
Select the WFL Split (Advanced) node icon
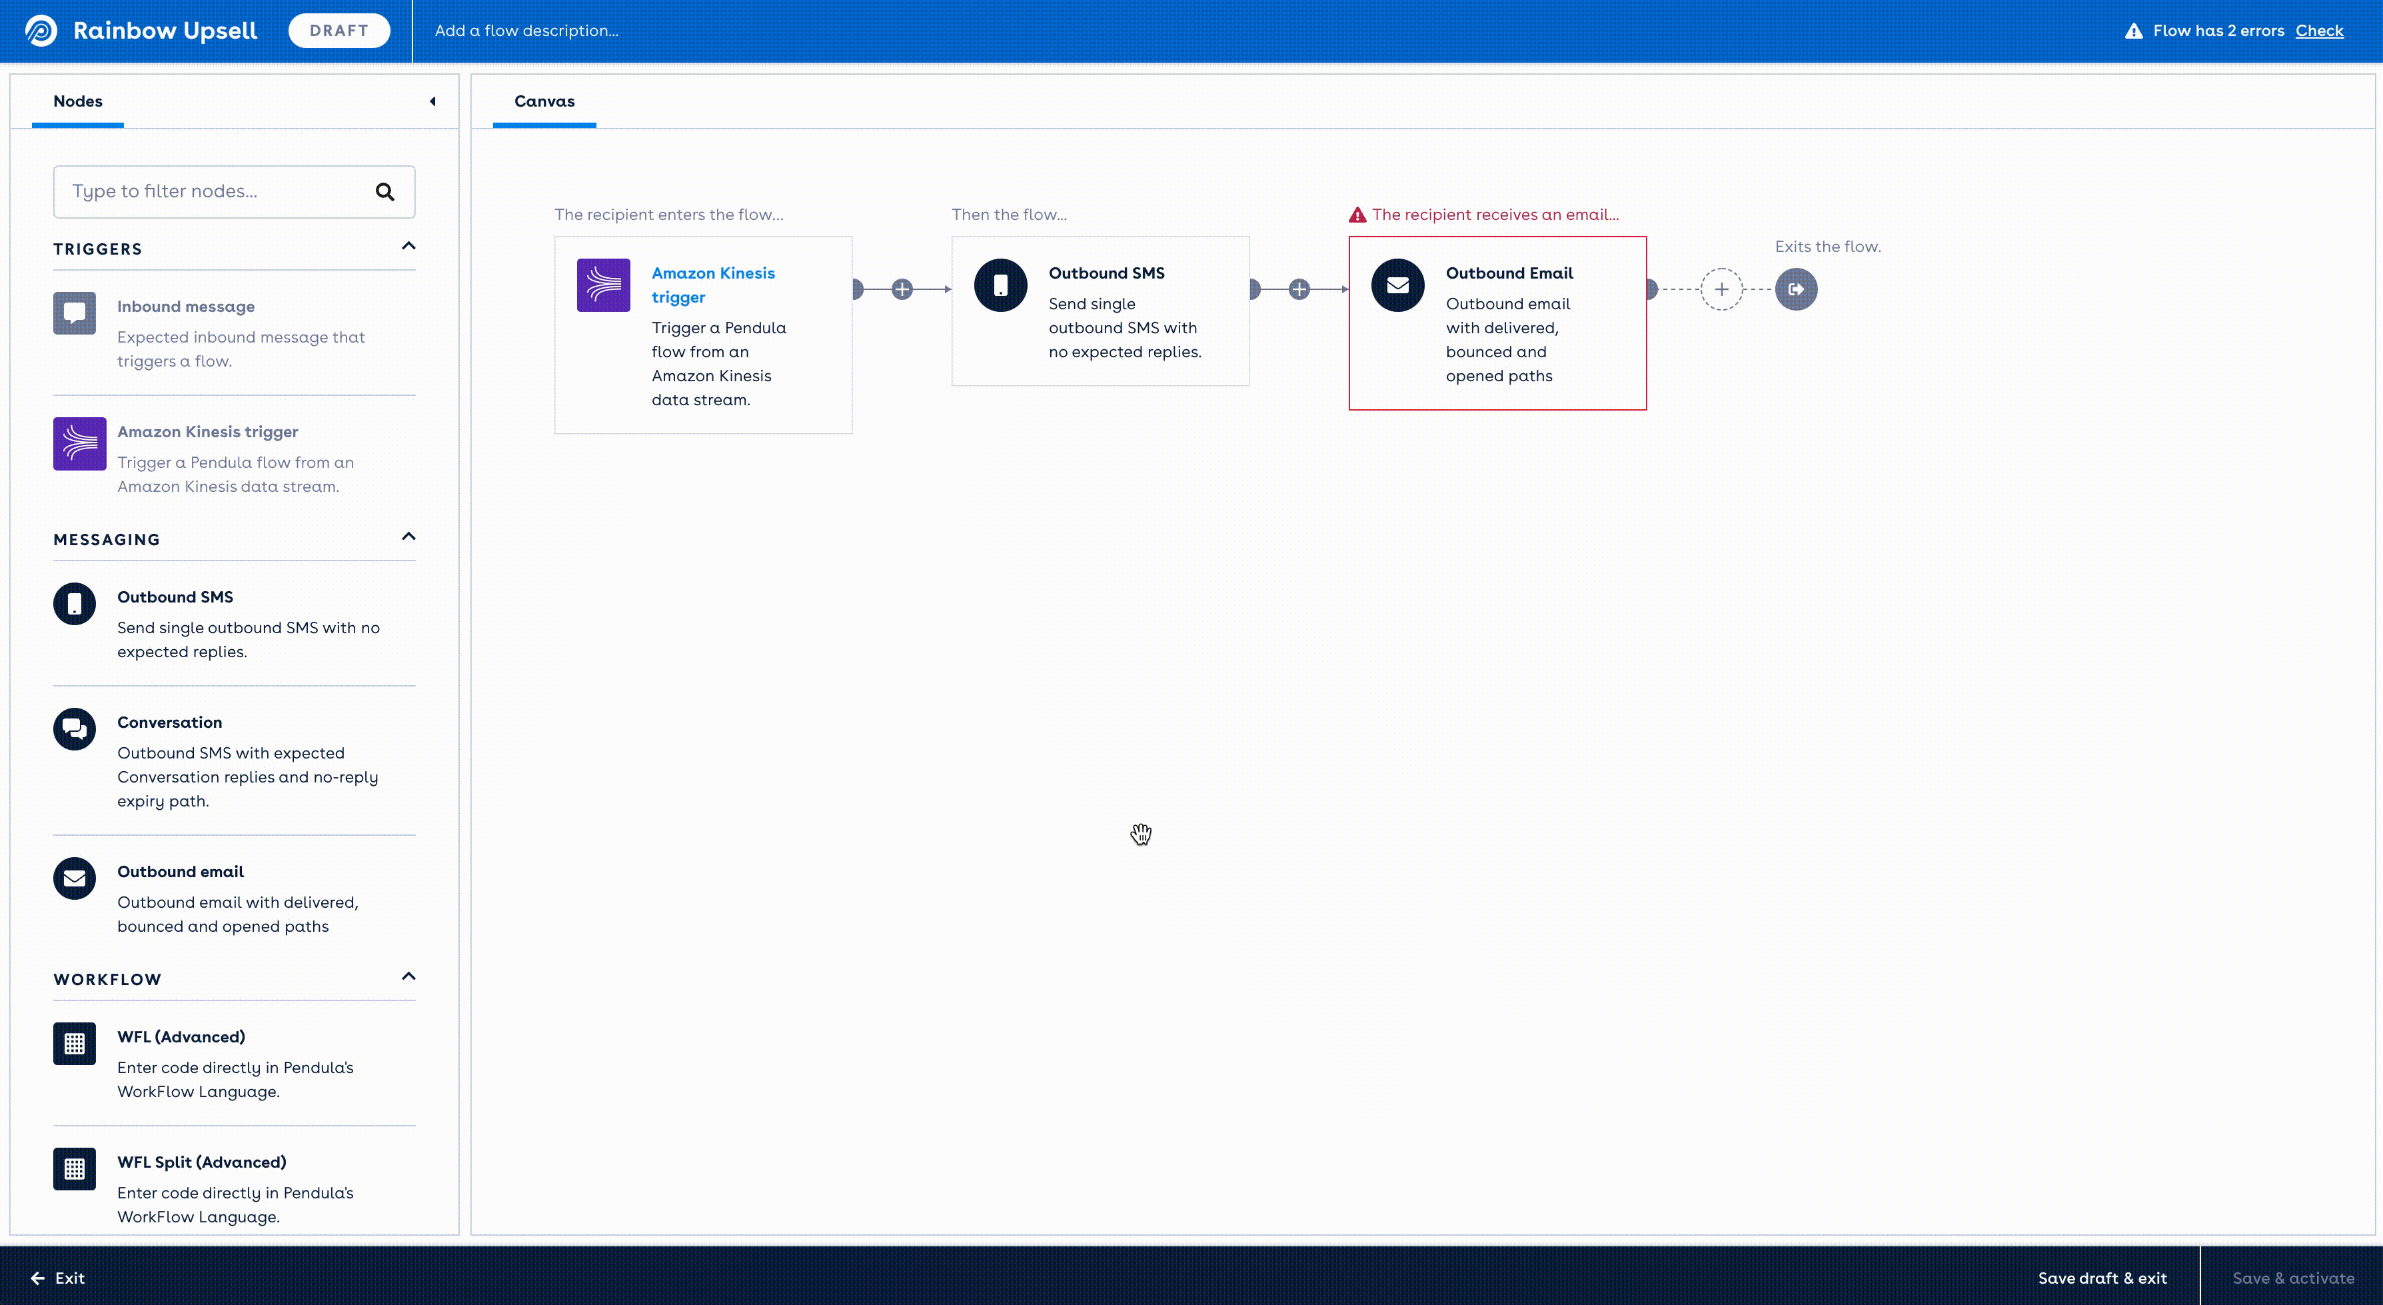tap(74, 1169)
